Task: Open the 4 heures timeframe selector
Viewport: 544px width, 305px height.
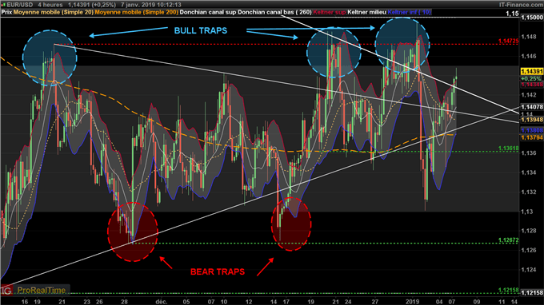Action: 50,5
